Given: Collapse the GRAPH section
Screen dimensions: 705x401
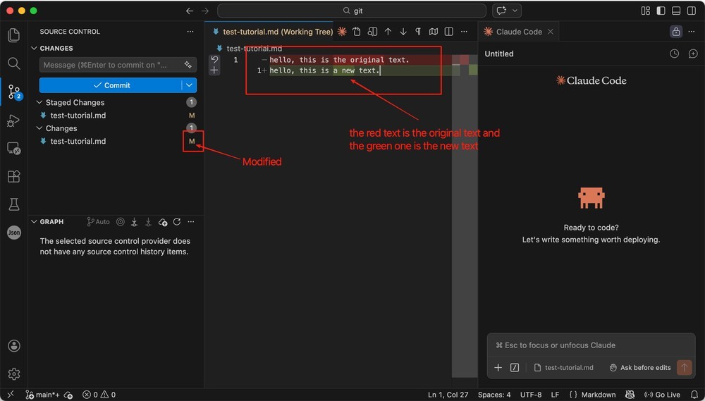Looking at the screenshot, I should pyautogui.click(x=34, y=221).
